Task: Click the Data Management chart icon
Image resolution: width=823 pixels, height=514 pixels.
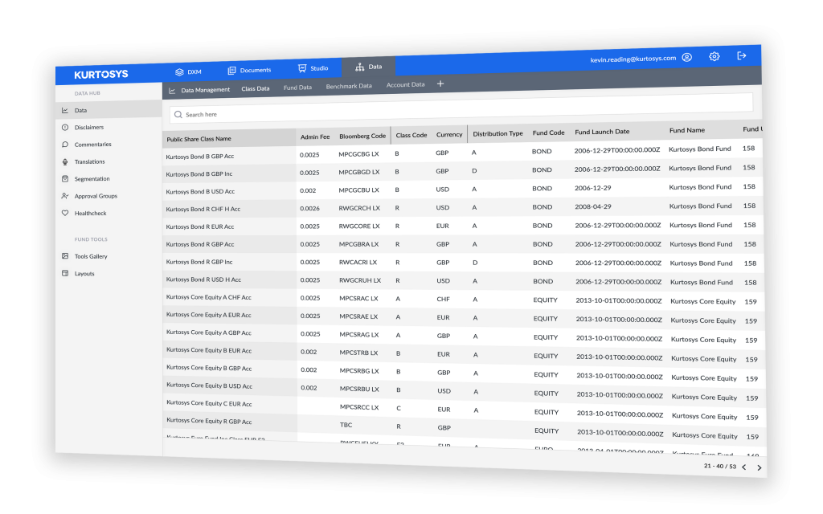Action: (172, 92)
